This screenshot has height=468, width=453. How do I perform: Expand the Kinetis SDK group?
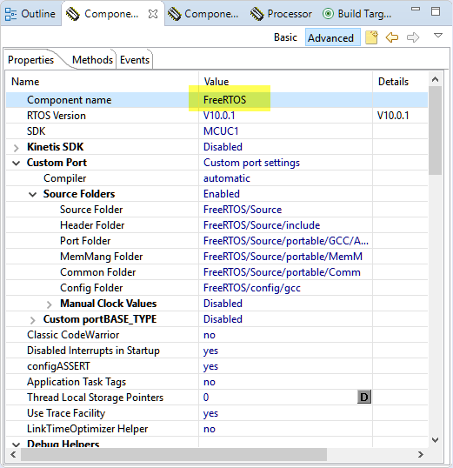coord(17,147)
